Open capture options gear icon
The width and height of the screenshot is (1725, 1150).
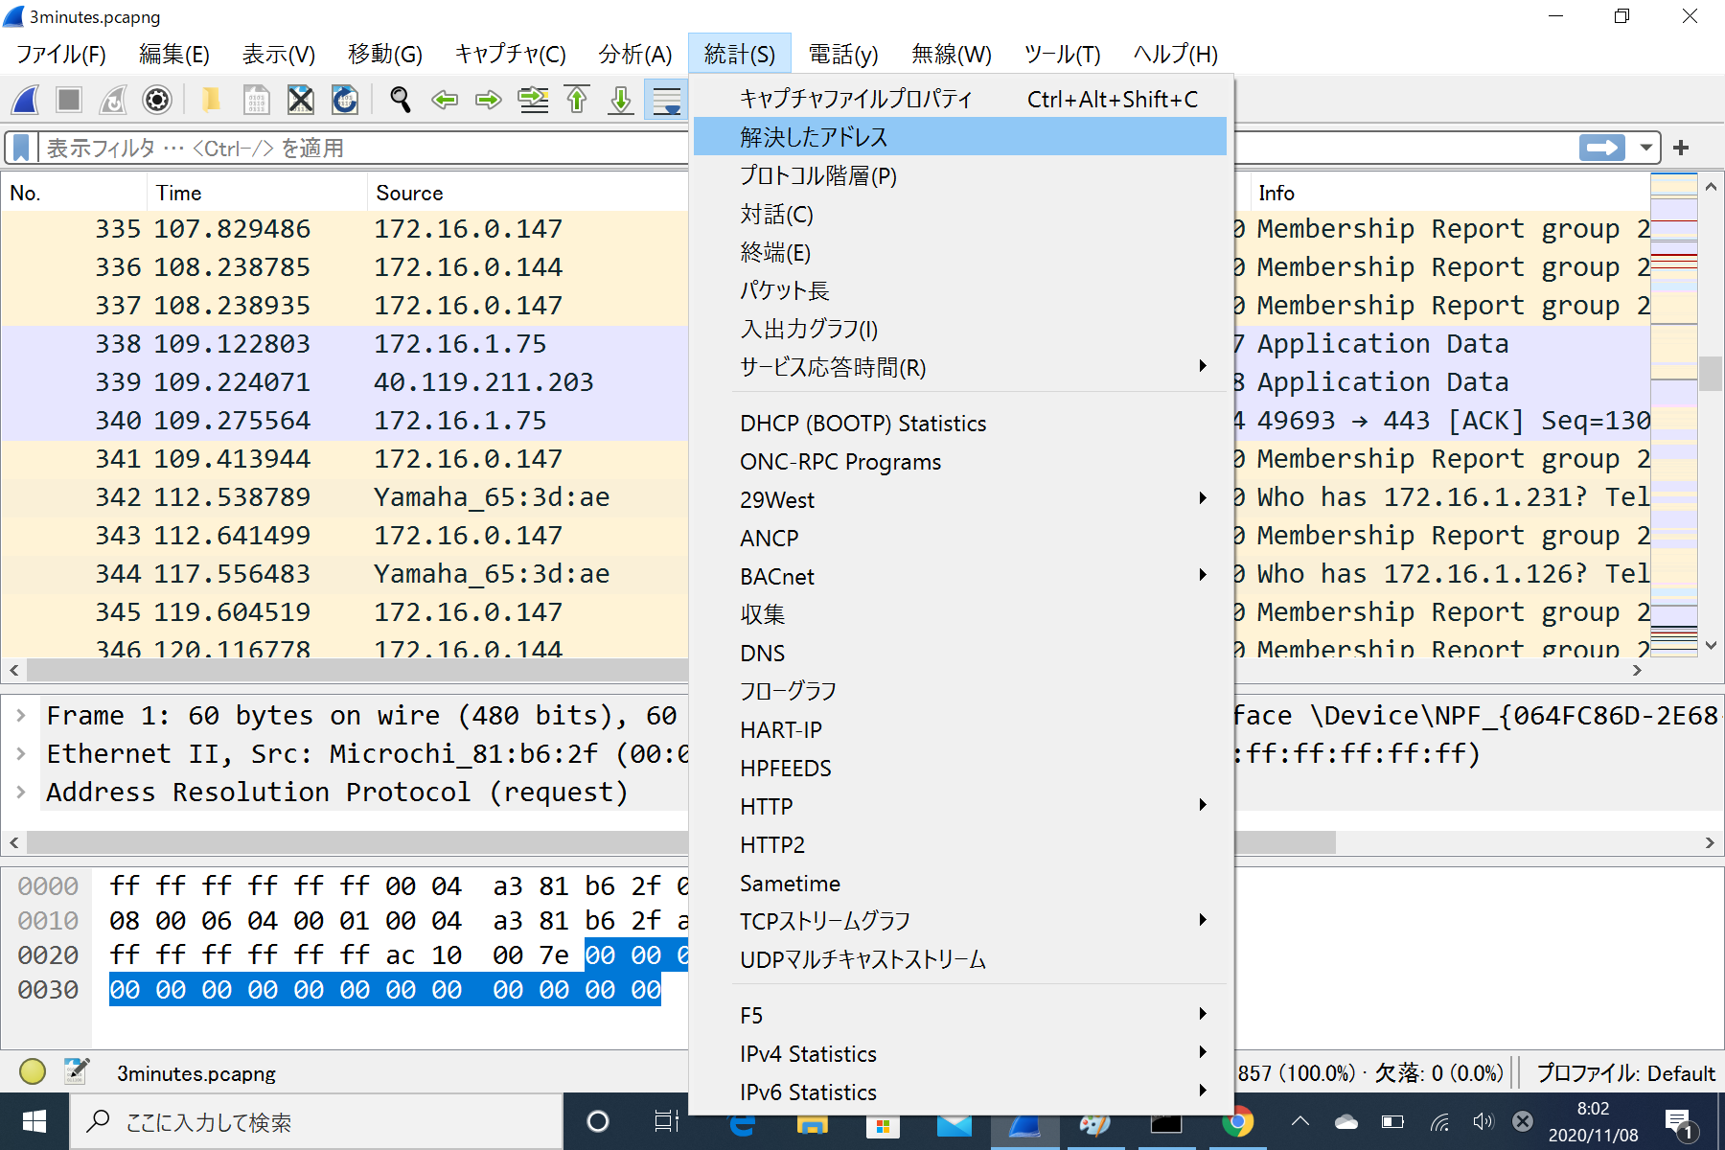[x=157, y=100]
